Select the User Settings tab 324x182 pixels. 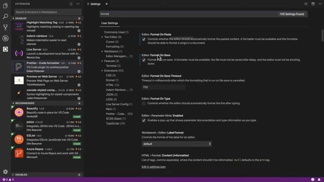click(x=109, y=23)
